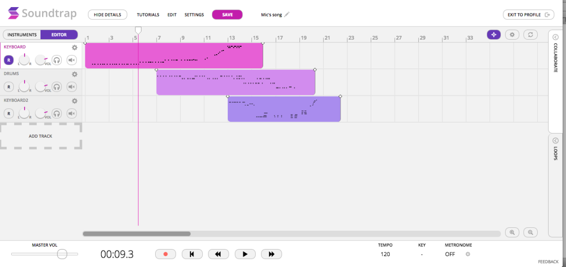Screen dimensions: 566x267
Task: Click the pencil icon beside Mic's song
Action: coord(287,15)
